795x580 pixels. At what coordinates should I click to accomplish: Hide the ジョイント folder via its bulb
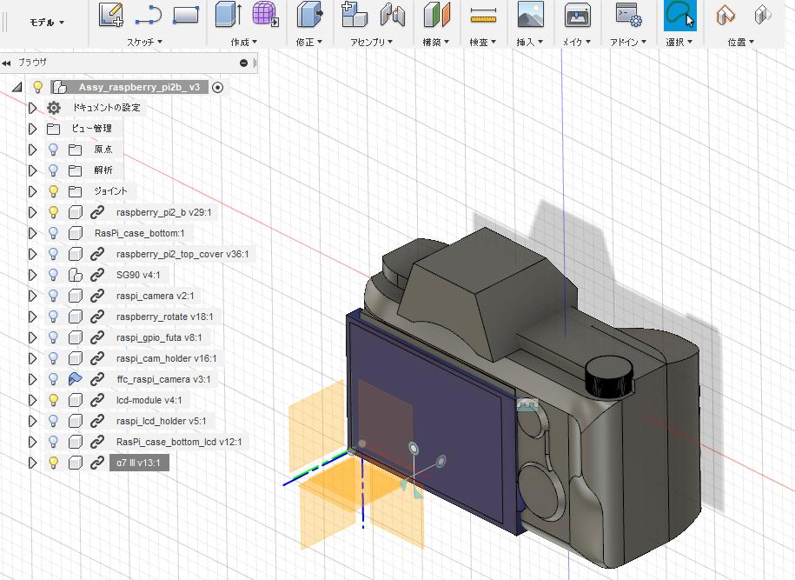point(53,190)
